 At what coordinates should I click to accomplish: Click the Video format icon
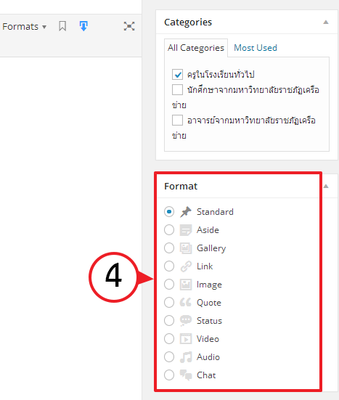(186, 339)
